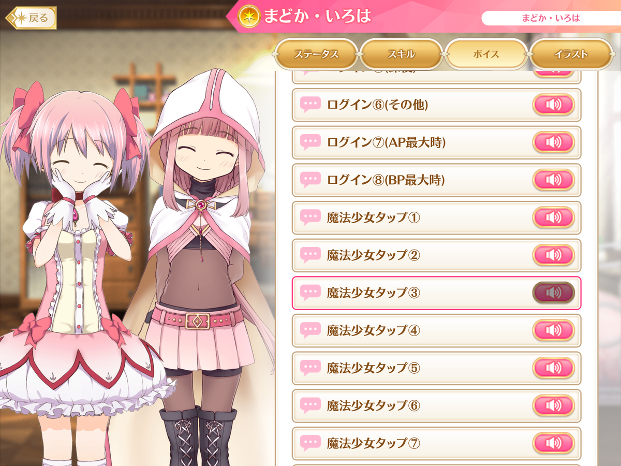Tap the speech bubble icon next to 魔法少女タップ⑤
621x466 pixels.
point(310,368)
